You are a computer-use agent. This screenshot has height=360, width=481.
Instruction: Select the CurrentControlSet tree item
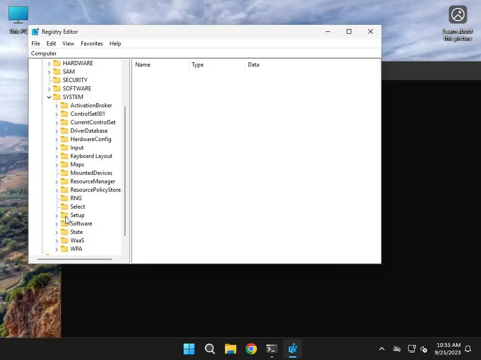coord(93,122)
